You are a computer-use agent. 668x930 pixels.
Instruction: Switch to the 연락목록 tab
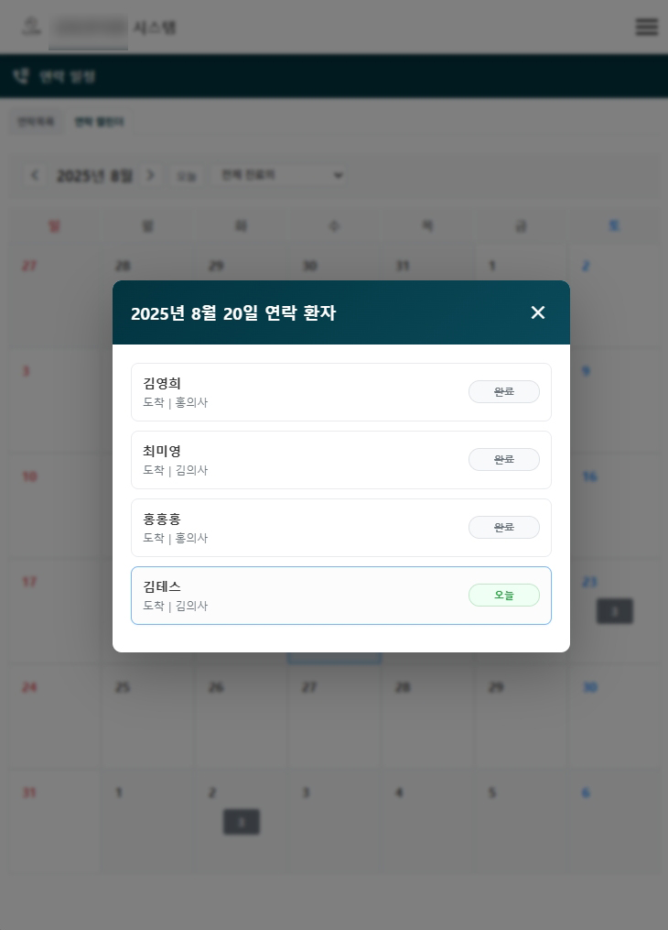click(x=36, y=121)
